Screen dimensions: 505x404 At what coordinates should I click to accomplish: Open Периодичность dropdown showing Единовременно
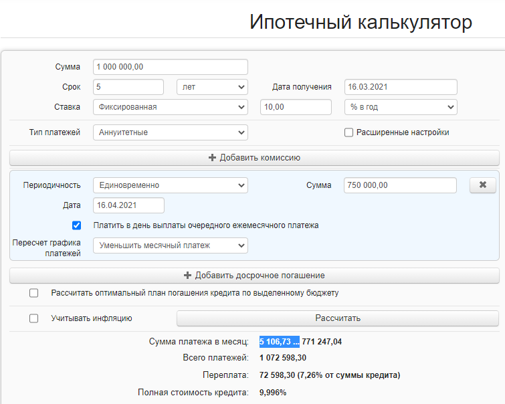[171, 185]
